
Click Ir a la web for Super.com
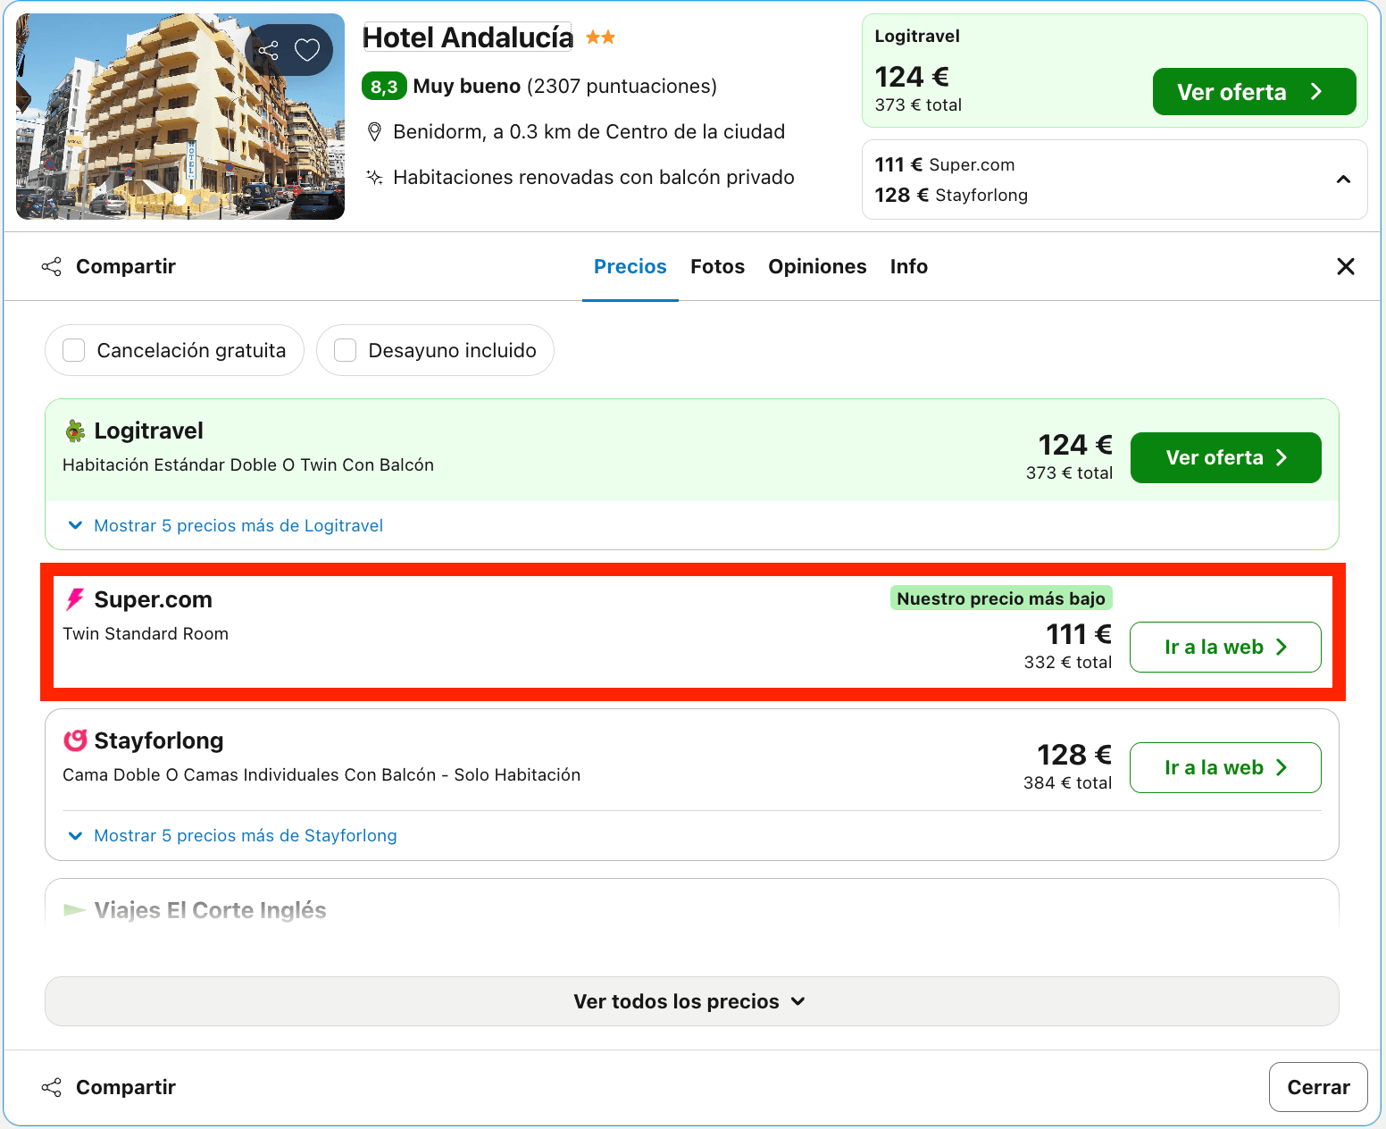1225,647
